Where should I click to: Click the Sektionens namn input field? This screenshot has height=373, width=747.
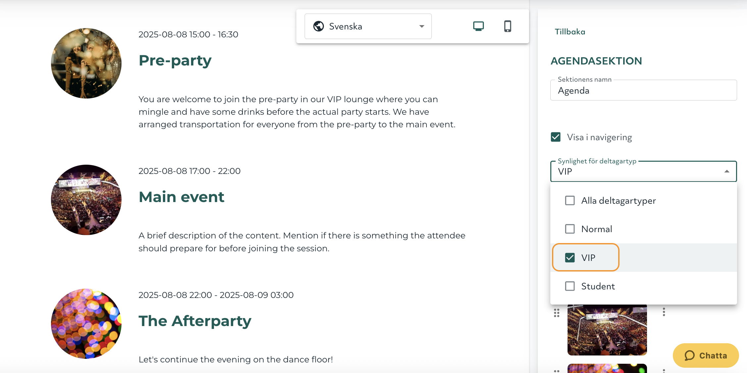click(643, 90)
